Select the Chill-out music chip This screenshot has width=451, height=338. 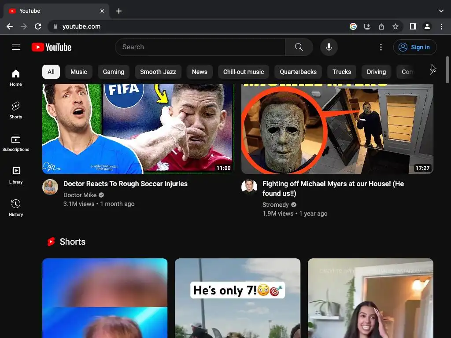pos(244,72)
